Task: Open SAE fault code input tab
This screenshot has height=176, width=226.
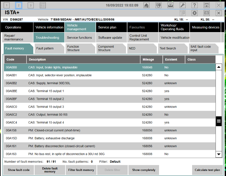Action: click(203, 48)
